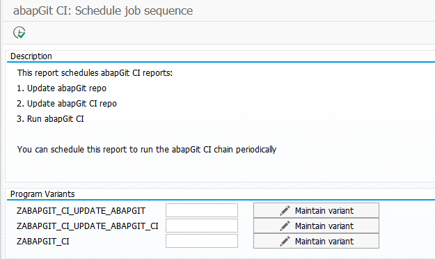Click the Execute clock-with-checkmark toolbar icon

19,33
